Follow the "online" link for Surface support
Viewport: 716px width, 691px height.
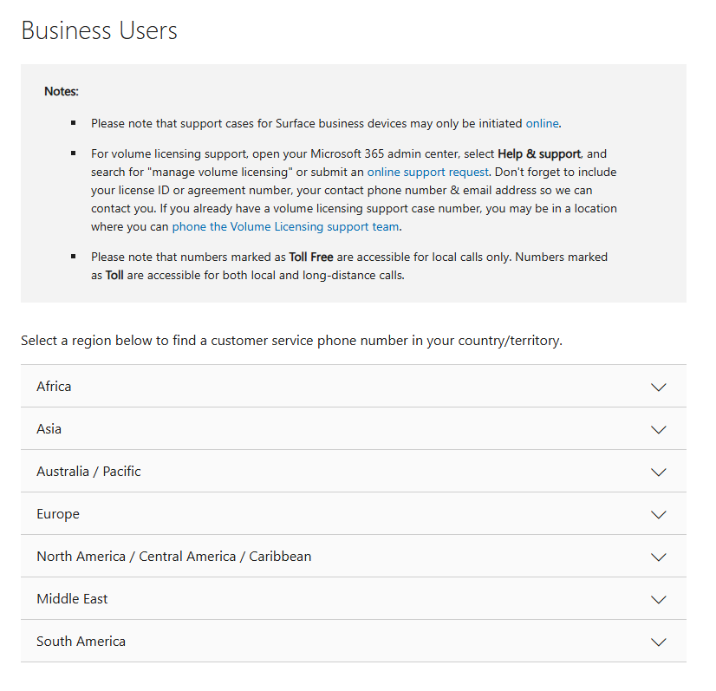pos(542,123)
